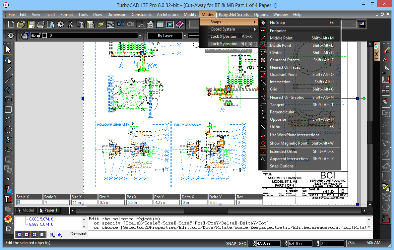
Task: Activate the Select arrow tool
Action: point(8,50)
